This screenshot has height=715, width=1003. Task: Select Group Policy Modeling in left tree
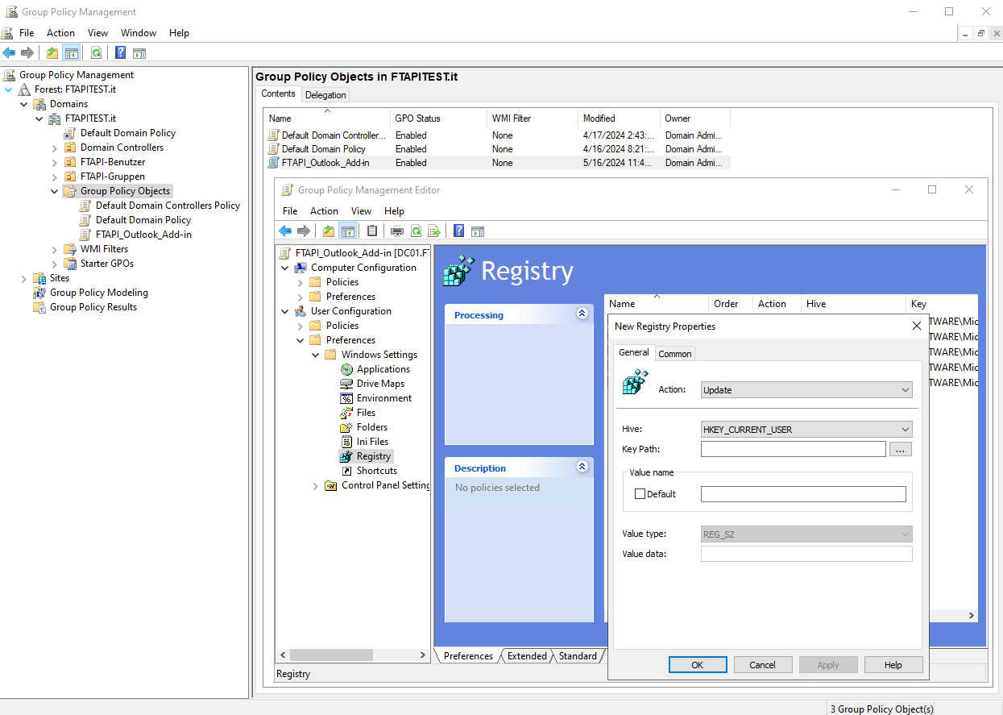click(99, 293)
